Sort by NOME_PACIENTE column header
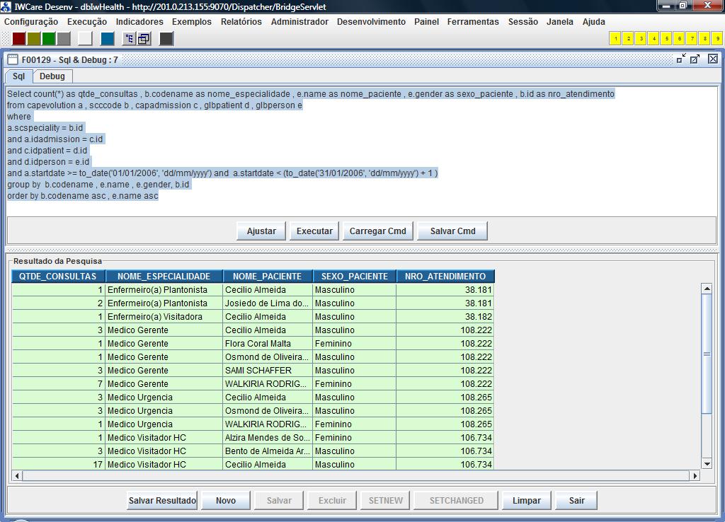Screen dimensions: 725x522 [x=268, y=277]
